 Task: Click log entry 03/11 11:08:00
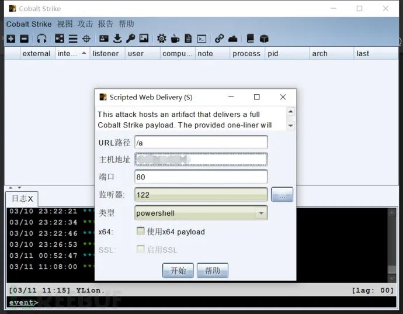[43, 267]
